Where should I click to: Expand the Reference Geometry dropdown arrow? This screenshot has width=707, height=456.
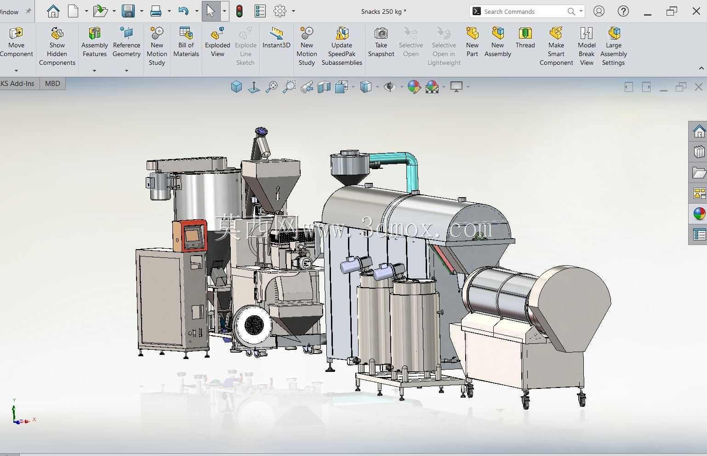(126, 70)
